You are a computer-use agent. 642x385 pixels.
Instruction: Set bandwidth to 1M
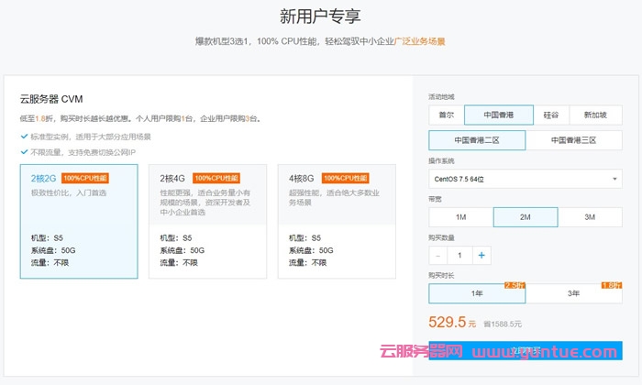(460, 217)
